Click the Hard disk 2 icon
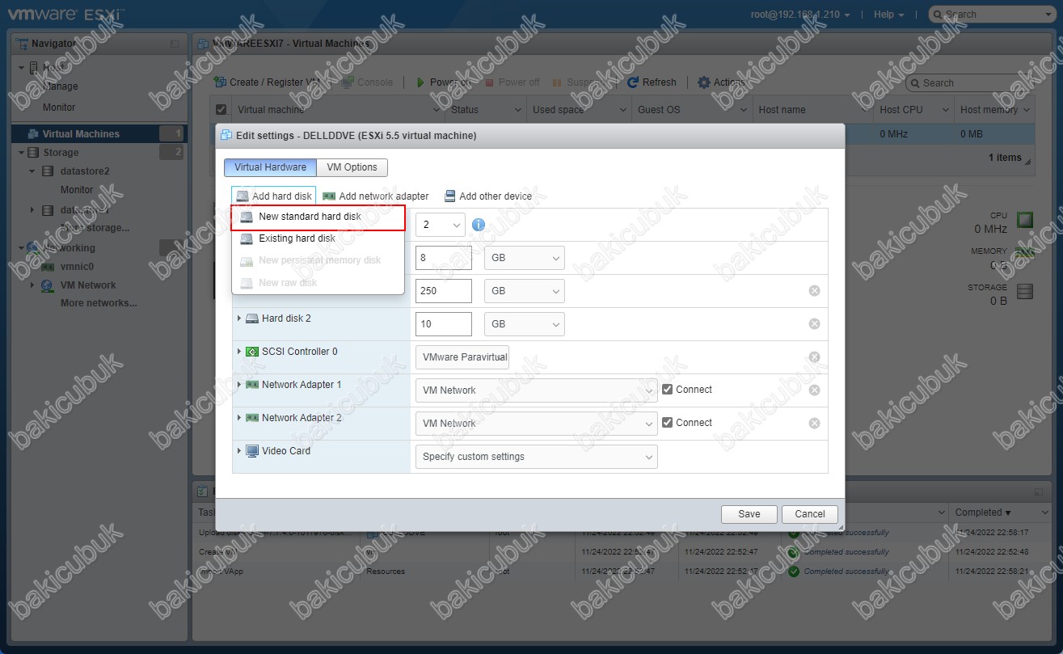Screen dimensions: 1063x654 [252, 319]
